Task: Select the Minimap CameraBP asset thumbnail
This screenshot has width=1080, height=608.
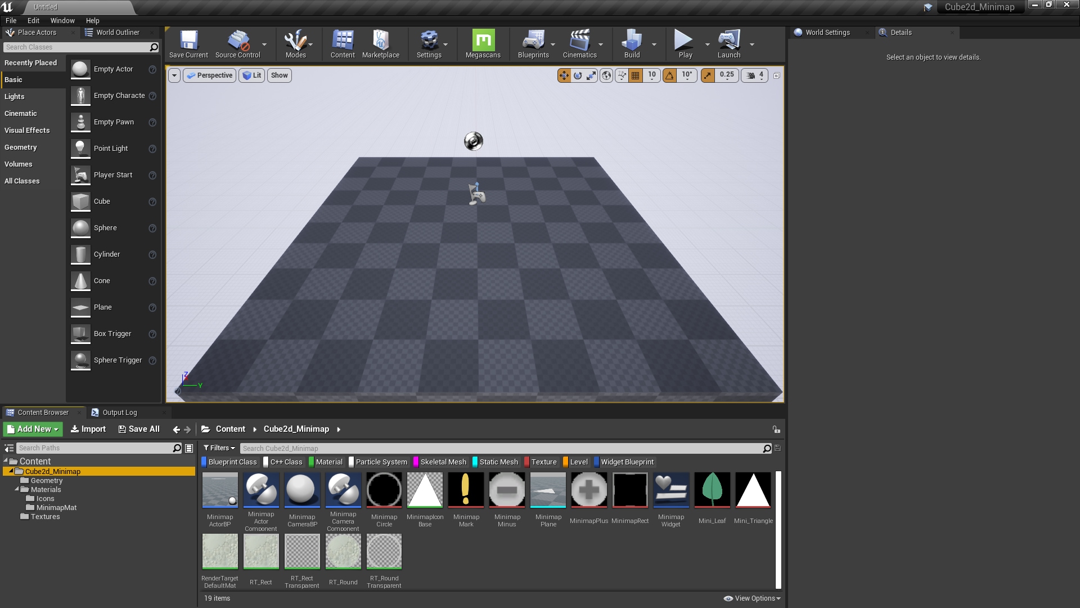Action: pos(302,490)
